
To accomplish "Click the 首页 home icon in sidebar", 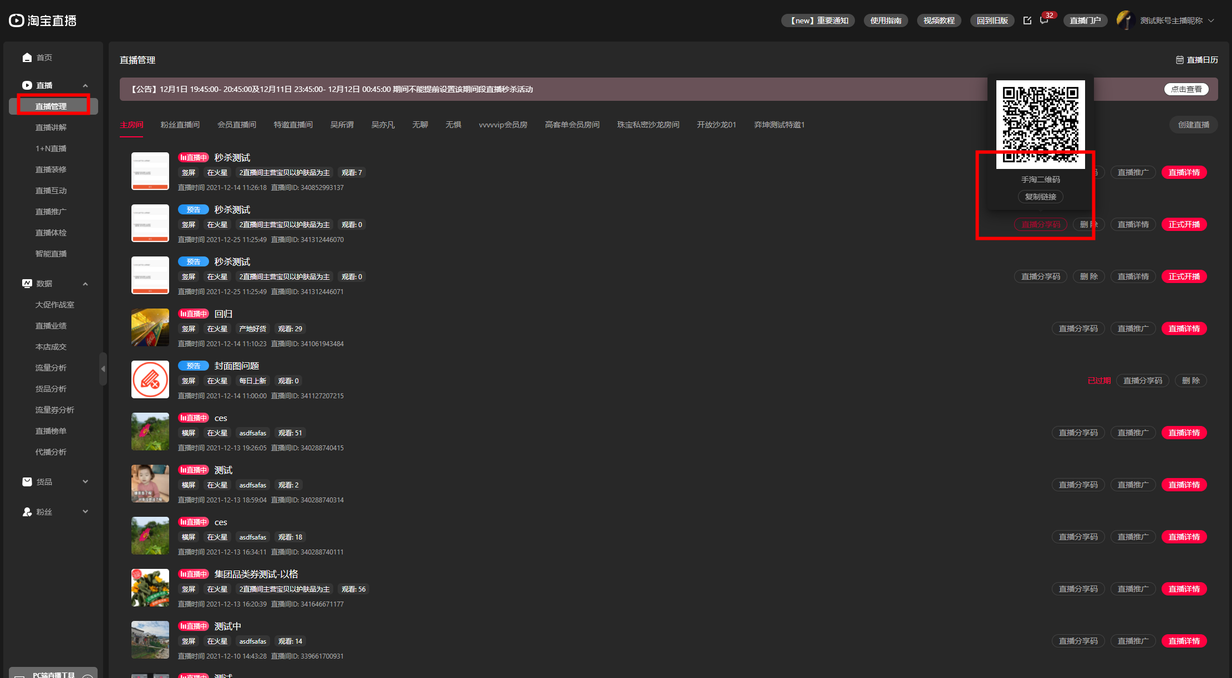I will click(27, 58).
